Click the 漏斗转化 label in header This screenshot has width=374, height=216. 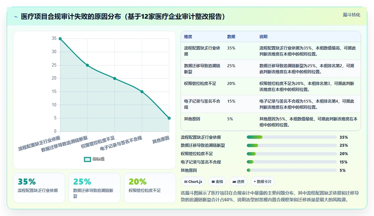(x=352, y=15)
